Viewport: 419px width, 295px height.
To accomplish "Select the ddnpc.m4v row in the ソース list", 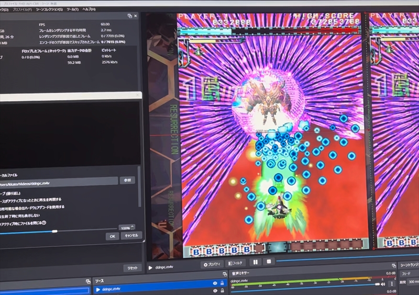I will click(160, 287).
